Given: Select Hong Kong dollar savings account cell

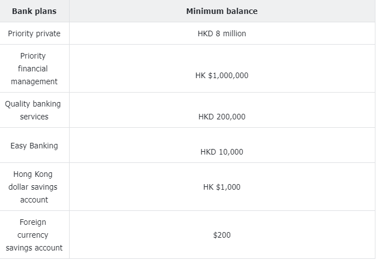Looking at the screenshot, I should 35,187.
